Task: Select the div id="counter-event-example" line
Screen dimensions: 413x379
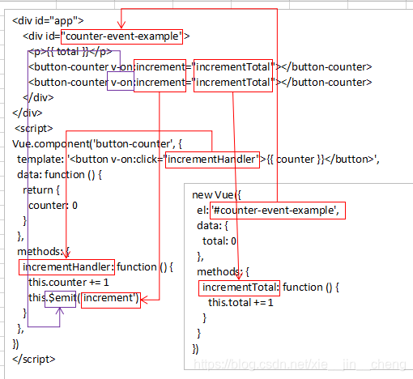Action: coord(106,36)
